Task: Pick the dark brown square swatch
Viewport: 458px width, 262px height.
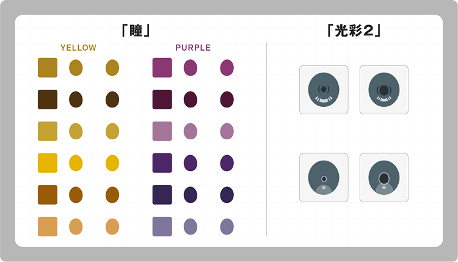Action: 48,100
